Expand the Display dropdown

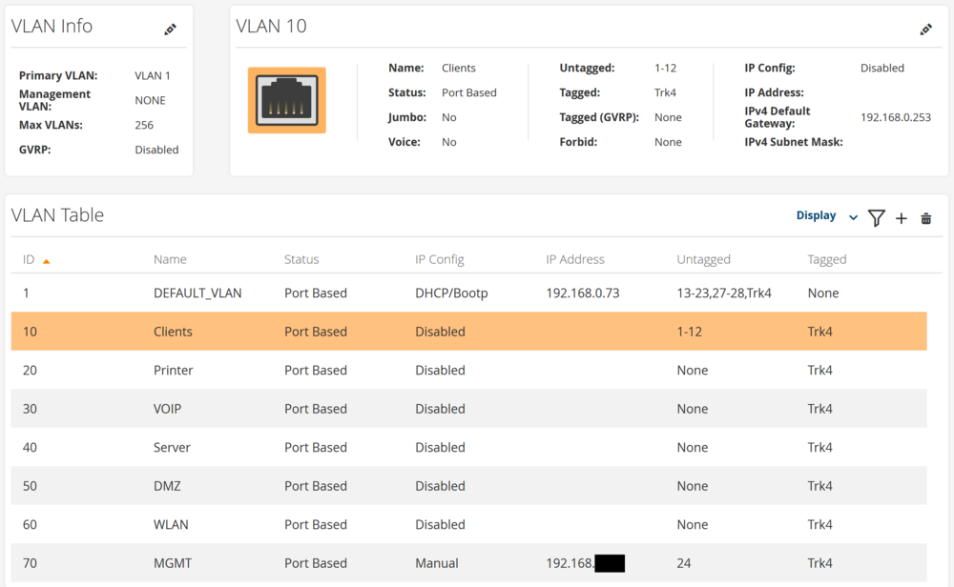coord(816,216)
